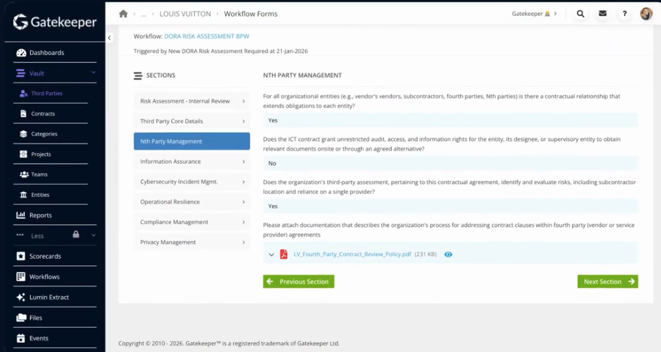Viewport: 661px width, 352px height.
Task: Open DORA RISK ASSESSMENT BPW workflow link
Action: [207, 36]
